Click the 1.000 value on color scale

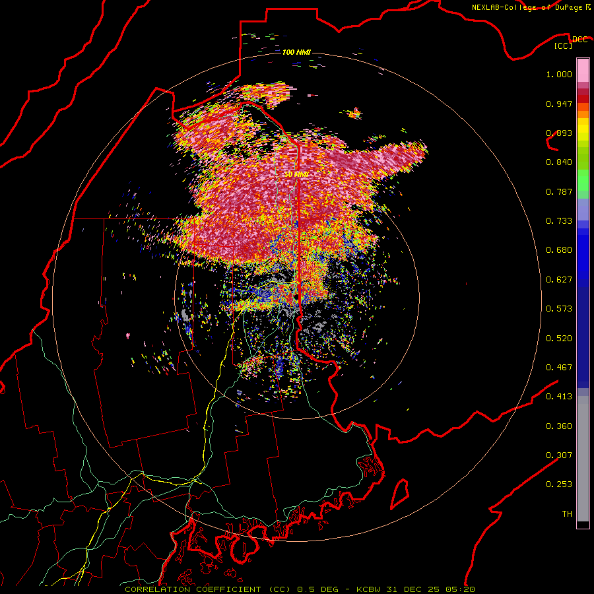point(559,74)
